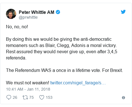
Task: Click the 75 retweets count
Action: tap(32, 97)
